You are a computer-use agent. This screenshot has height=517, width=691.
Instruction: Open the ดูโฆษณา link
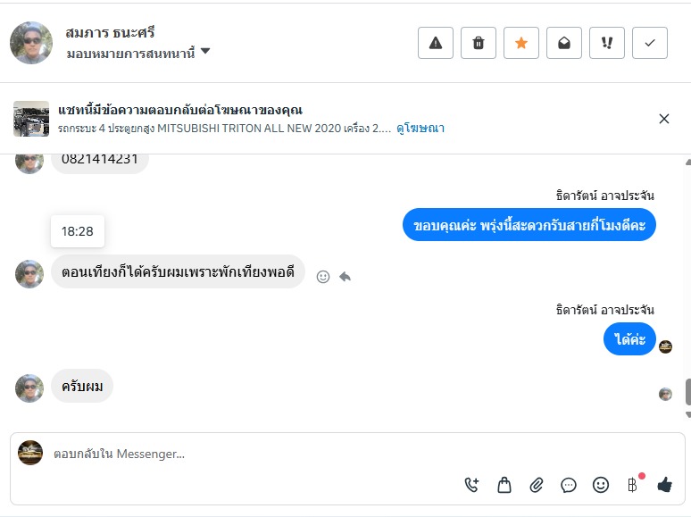tap(420, 129)
